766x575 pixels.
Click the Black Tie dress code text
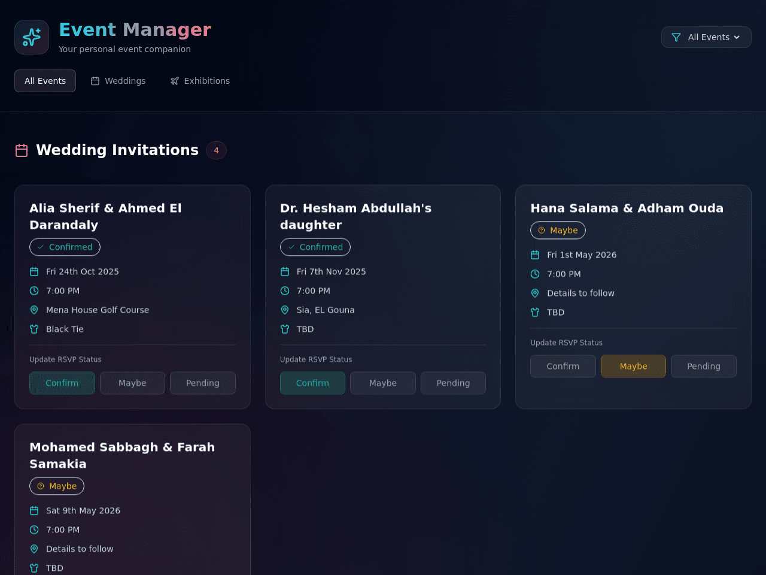click(x=65, y=329)
